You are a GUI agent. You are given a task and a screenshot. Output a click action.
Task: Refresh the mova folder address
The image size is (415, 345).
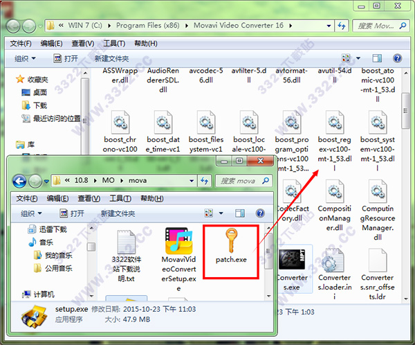[x=204, y=181]
